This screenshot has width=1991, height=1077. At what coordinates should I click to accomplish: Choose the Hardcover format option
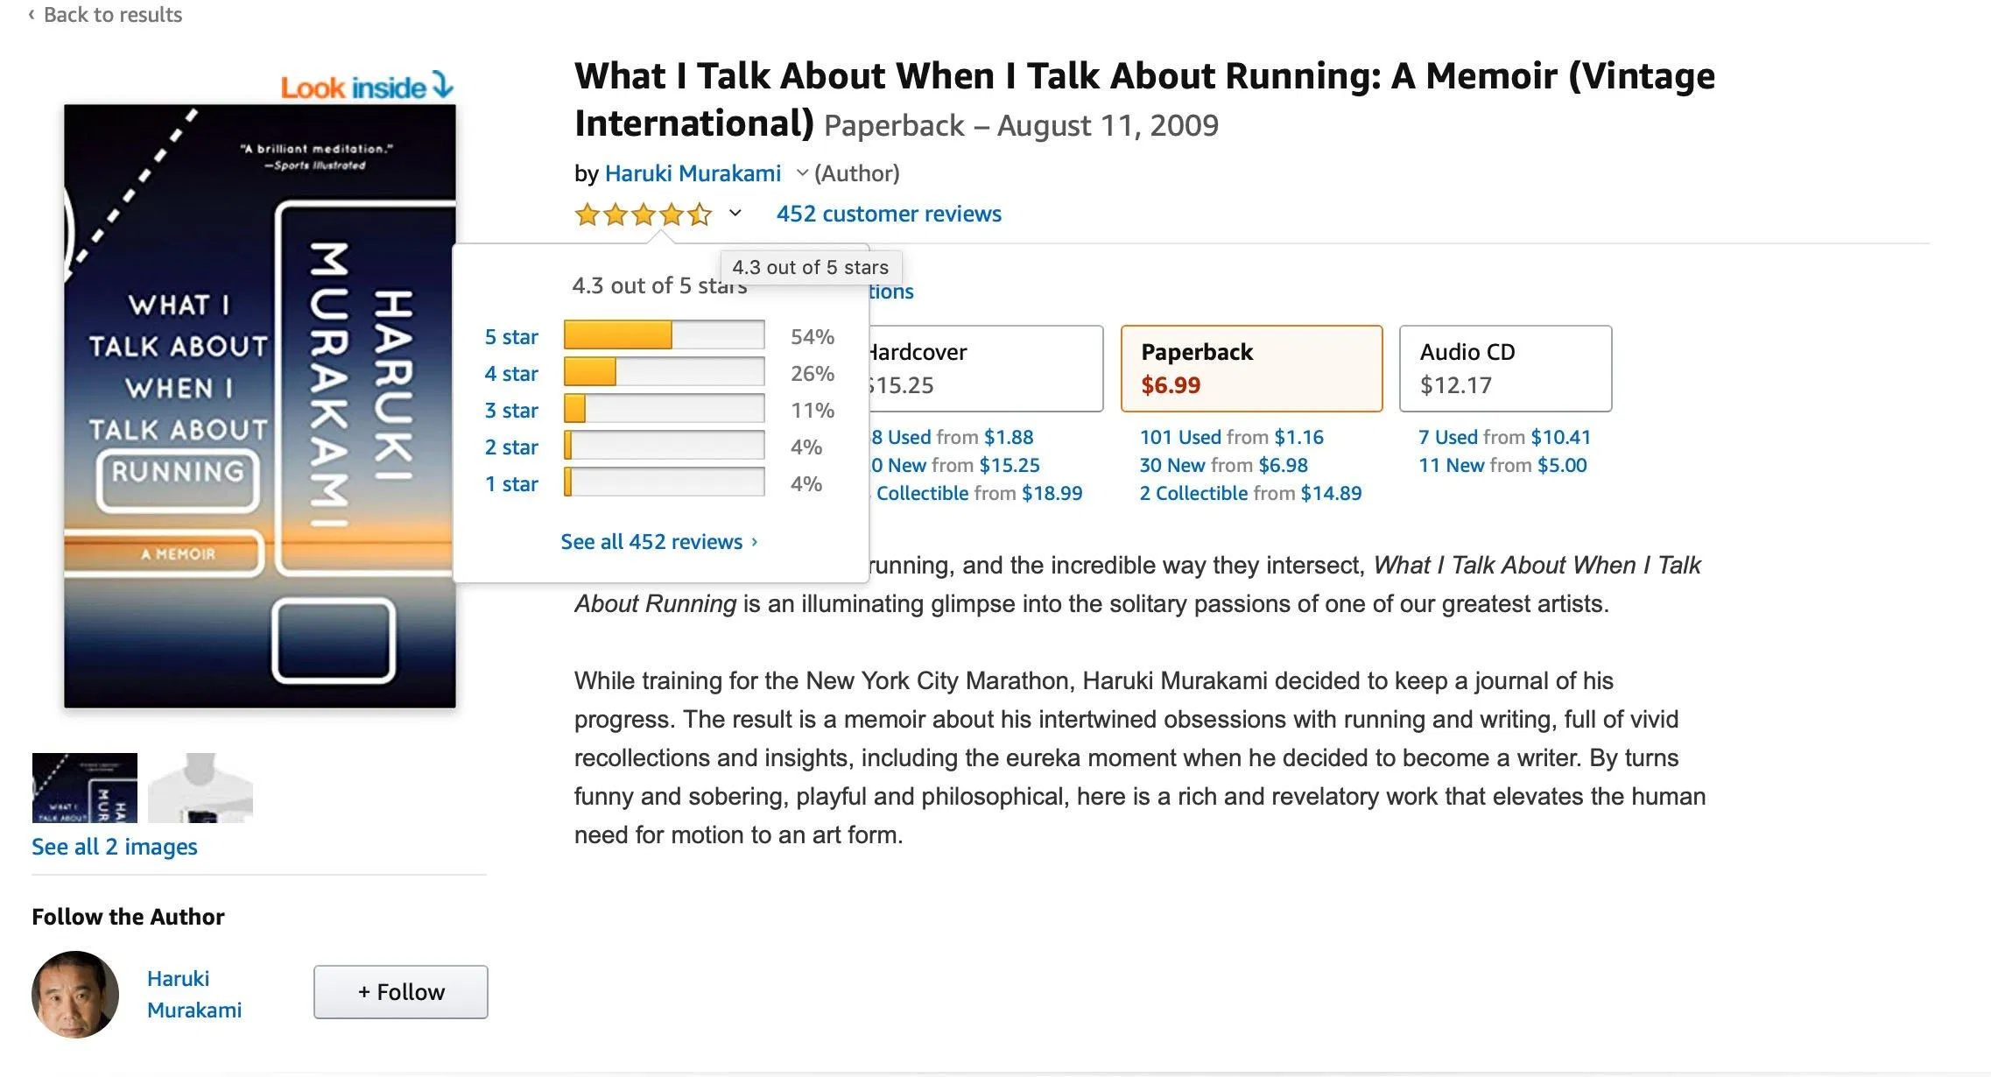click(x=985, y=368)
